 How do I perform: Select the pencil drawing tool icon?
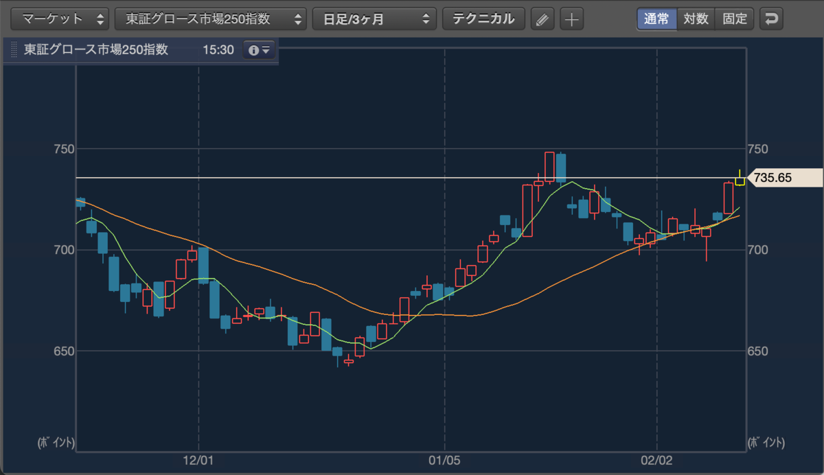point(542,19)
